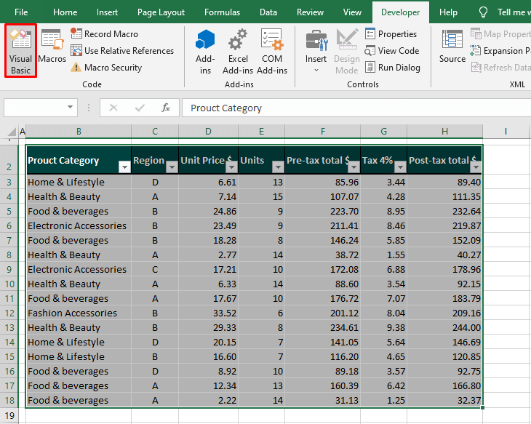Image resolution: width=531 pixels, height=424 pixels.
Task: Switch to the Data tab
Action: pos(268,12)
